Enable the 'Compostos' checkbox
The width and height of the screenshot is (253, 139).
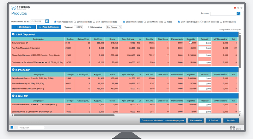pyautogui.click(x=89, y=27)
